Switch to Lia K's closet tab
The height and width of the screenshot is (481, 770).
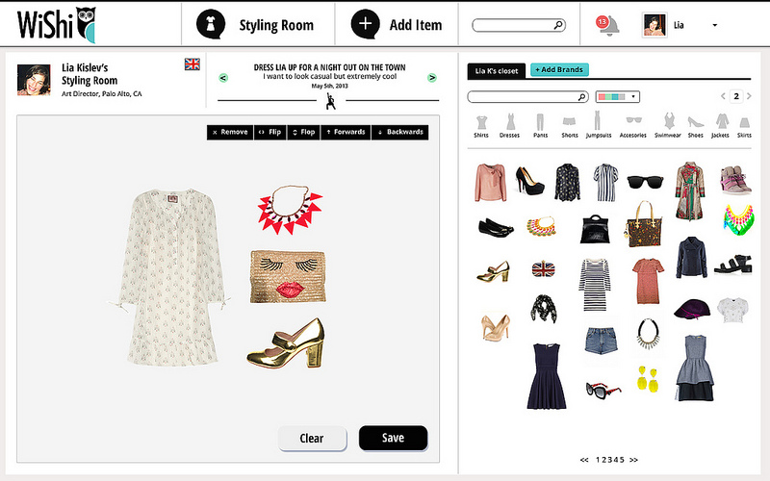[x=496, y=70]
